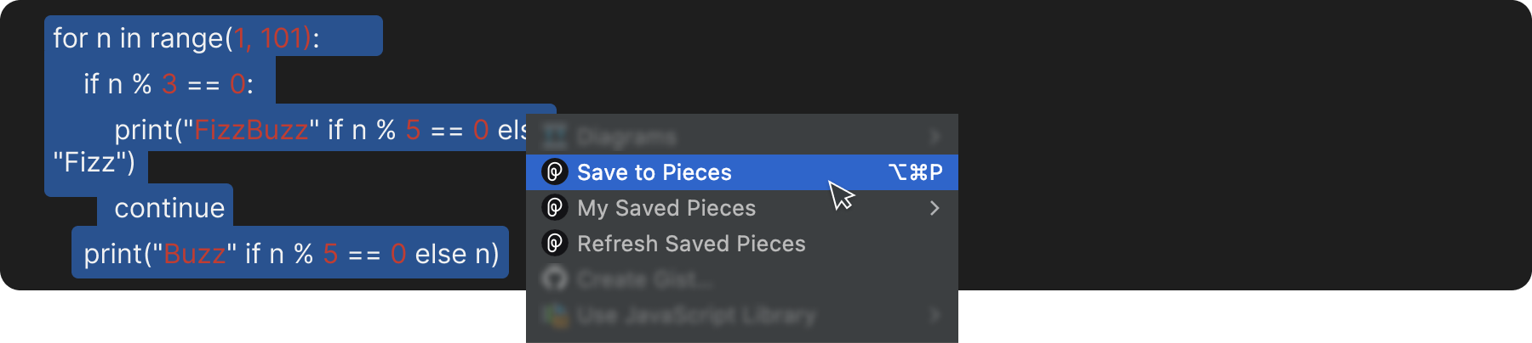Click the 'continue' statement in the code
This screenshot has width=1532, height=343.
(169, 208)
